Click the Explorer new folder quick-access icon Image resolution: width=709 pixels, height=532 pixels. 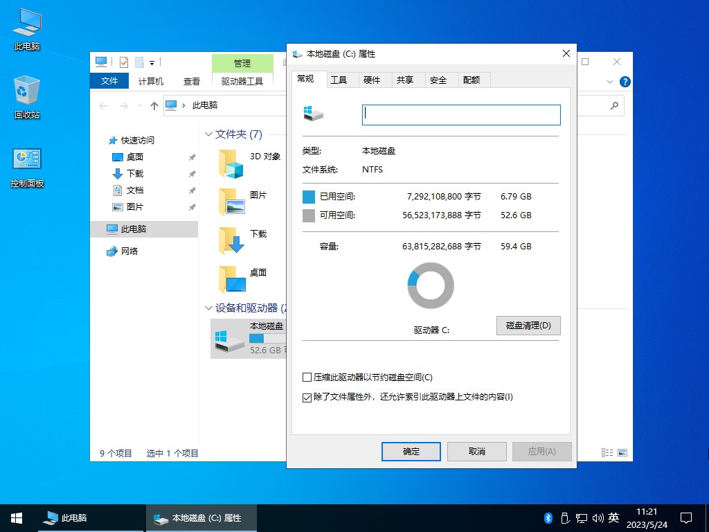coord(139,62)
